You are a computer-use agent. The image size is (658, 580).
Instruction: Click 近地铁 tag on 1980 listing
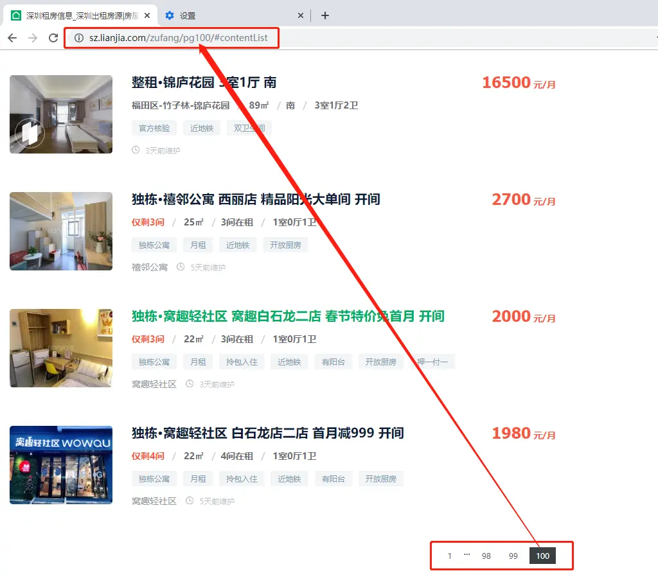point(289,479)
